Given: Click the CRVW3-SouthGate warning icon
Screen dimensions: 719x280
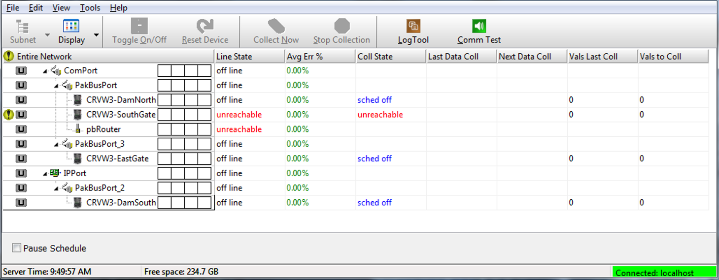Looking at the screenshot, I should click(x=8, y=115).
